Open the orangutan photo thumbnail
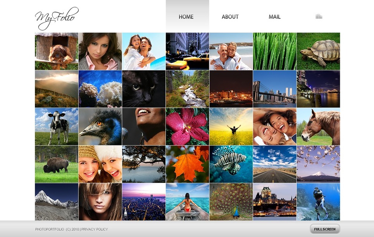 57,51
